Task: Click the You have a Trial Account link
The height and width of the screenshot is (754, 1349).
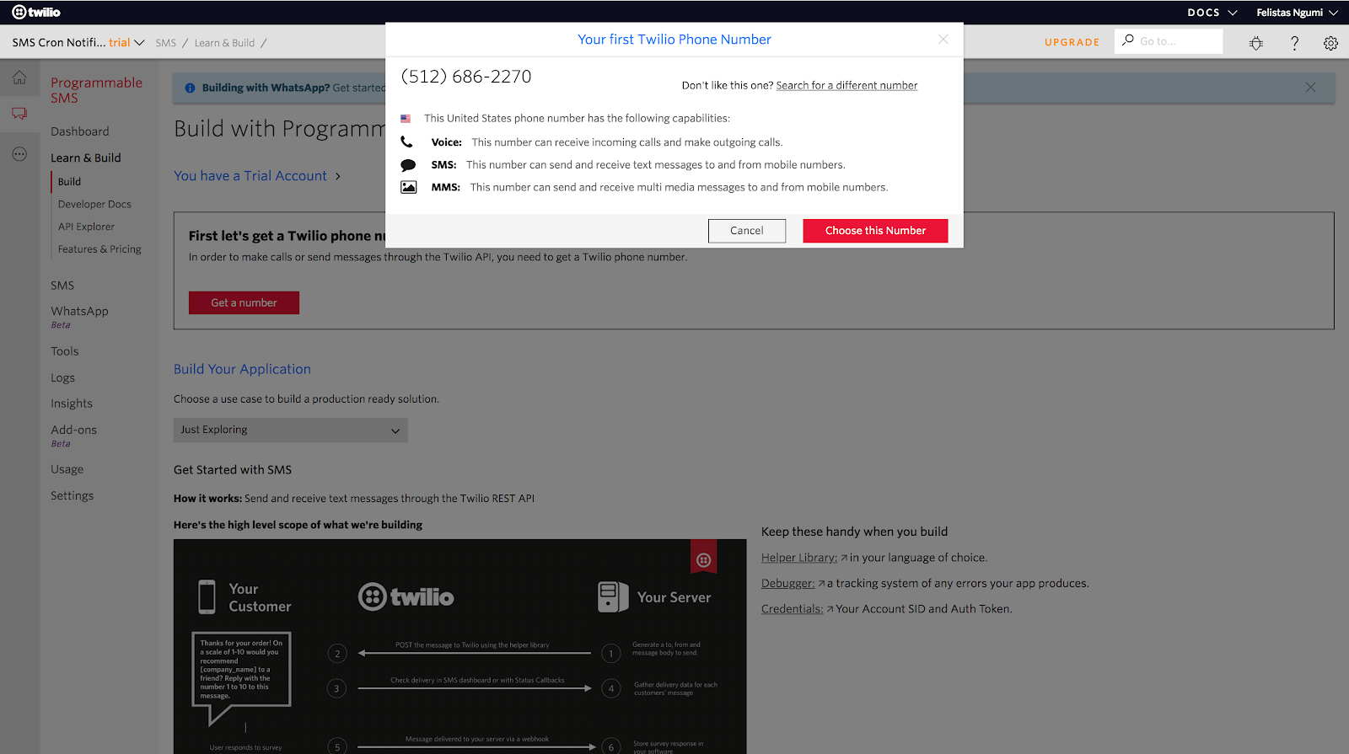Action: (250, 176)
